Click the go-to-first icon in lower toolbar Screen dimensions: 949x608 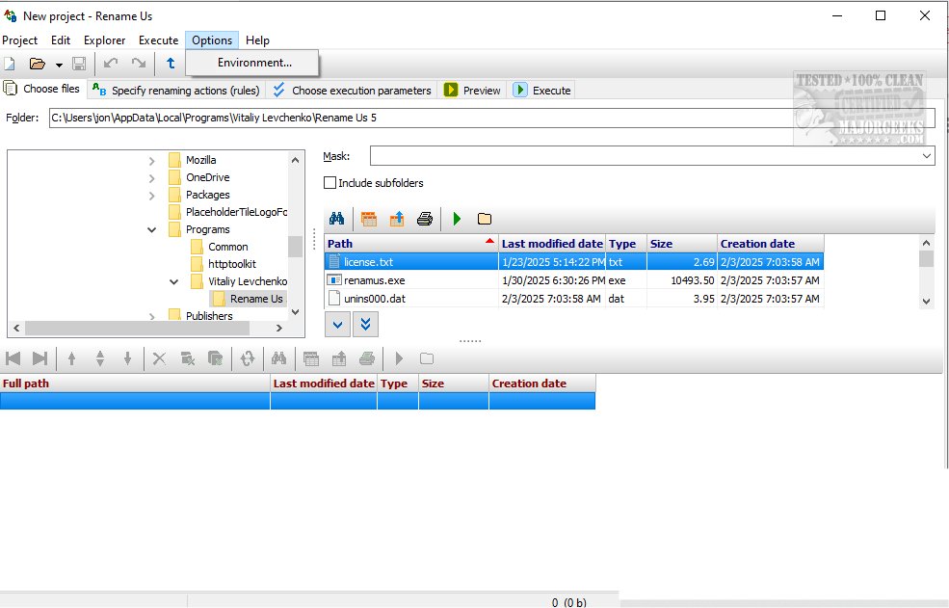coord(13,358)
